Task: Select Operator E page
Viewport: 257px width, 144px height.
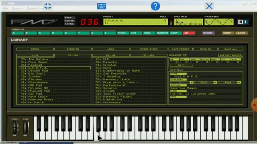Action: (x=70, y=33)
